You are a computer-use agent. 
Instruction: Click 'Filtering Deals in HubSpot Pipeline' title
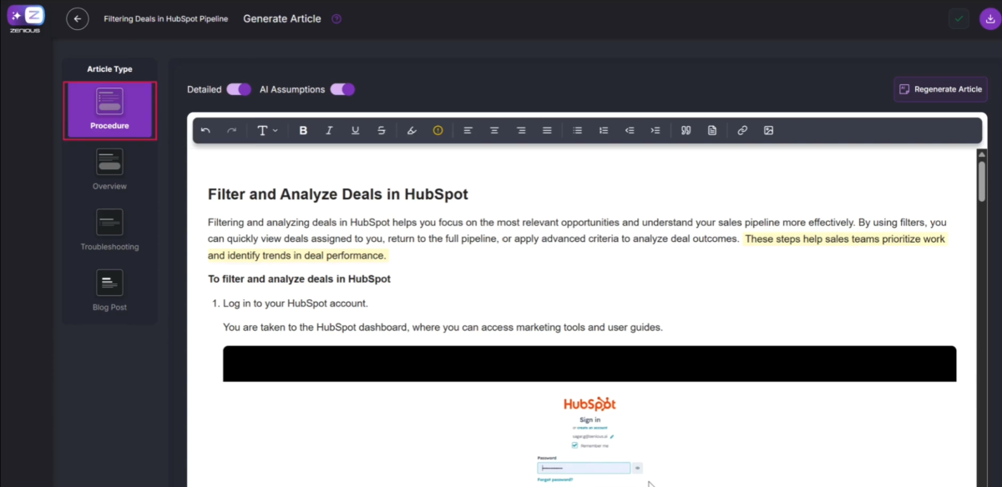[x=165, y=18]
